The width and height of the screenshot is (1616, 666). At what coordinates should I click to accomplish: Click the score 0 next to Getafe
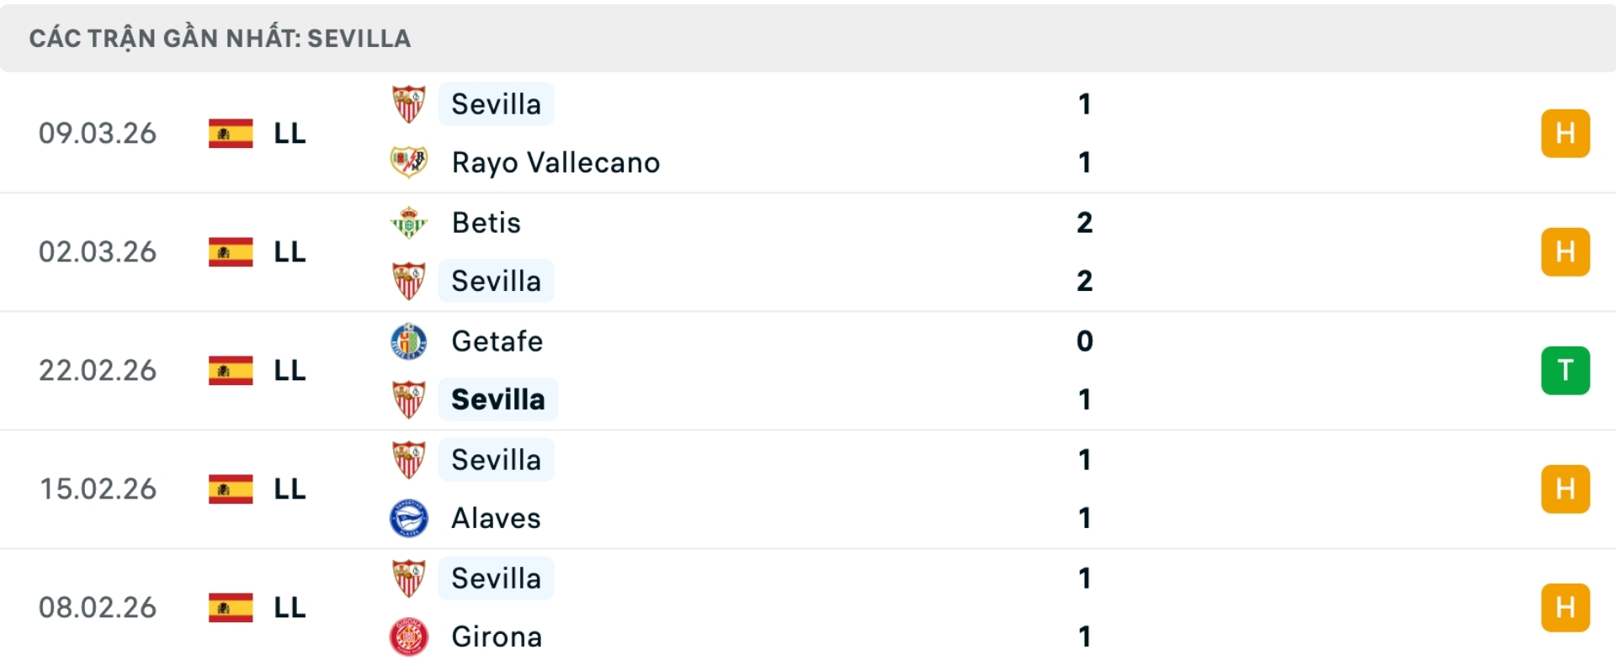coord(1085,341)
